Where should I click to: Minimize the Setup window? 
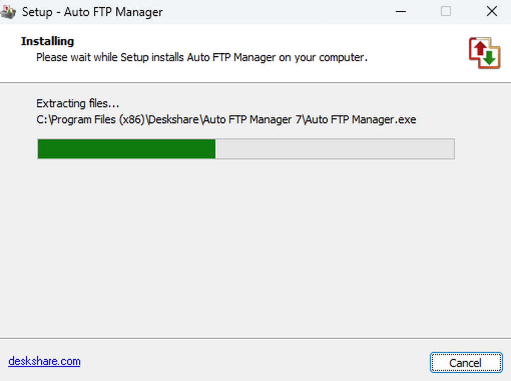tap(400, 12)
